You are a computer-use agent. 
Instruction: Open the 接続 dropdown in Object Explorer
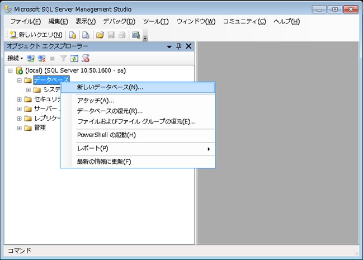pyautogui.click(x=15, y=58)
